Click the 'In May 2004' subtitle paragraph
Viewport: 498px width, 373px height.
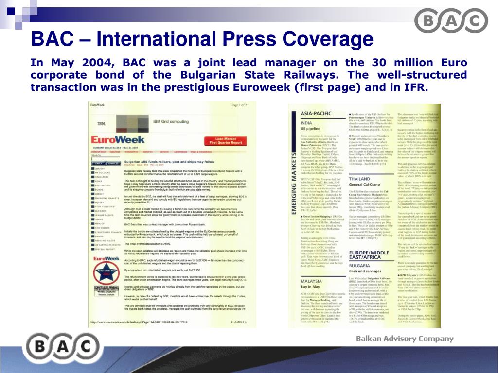tap(249, 75)
